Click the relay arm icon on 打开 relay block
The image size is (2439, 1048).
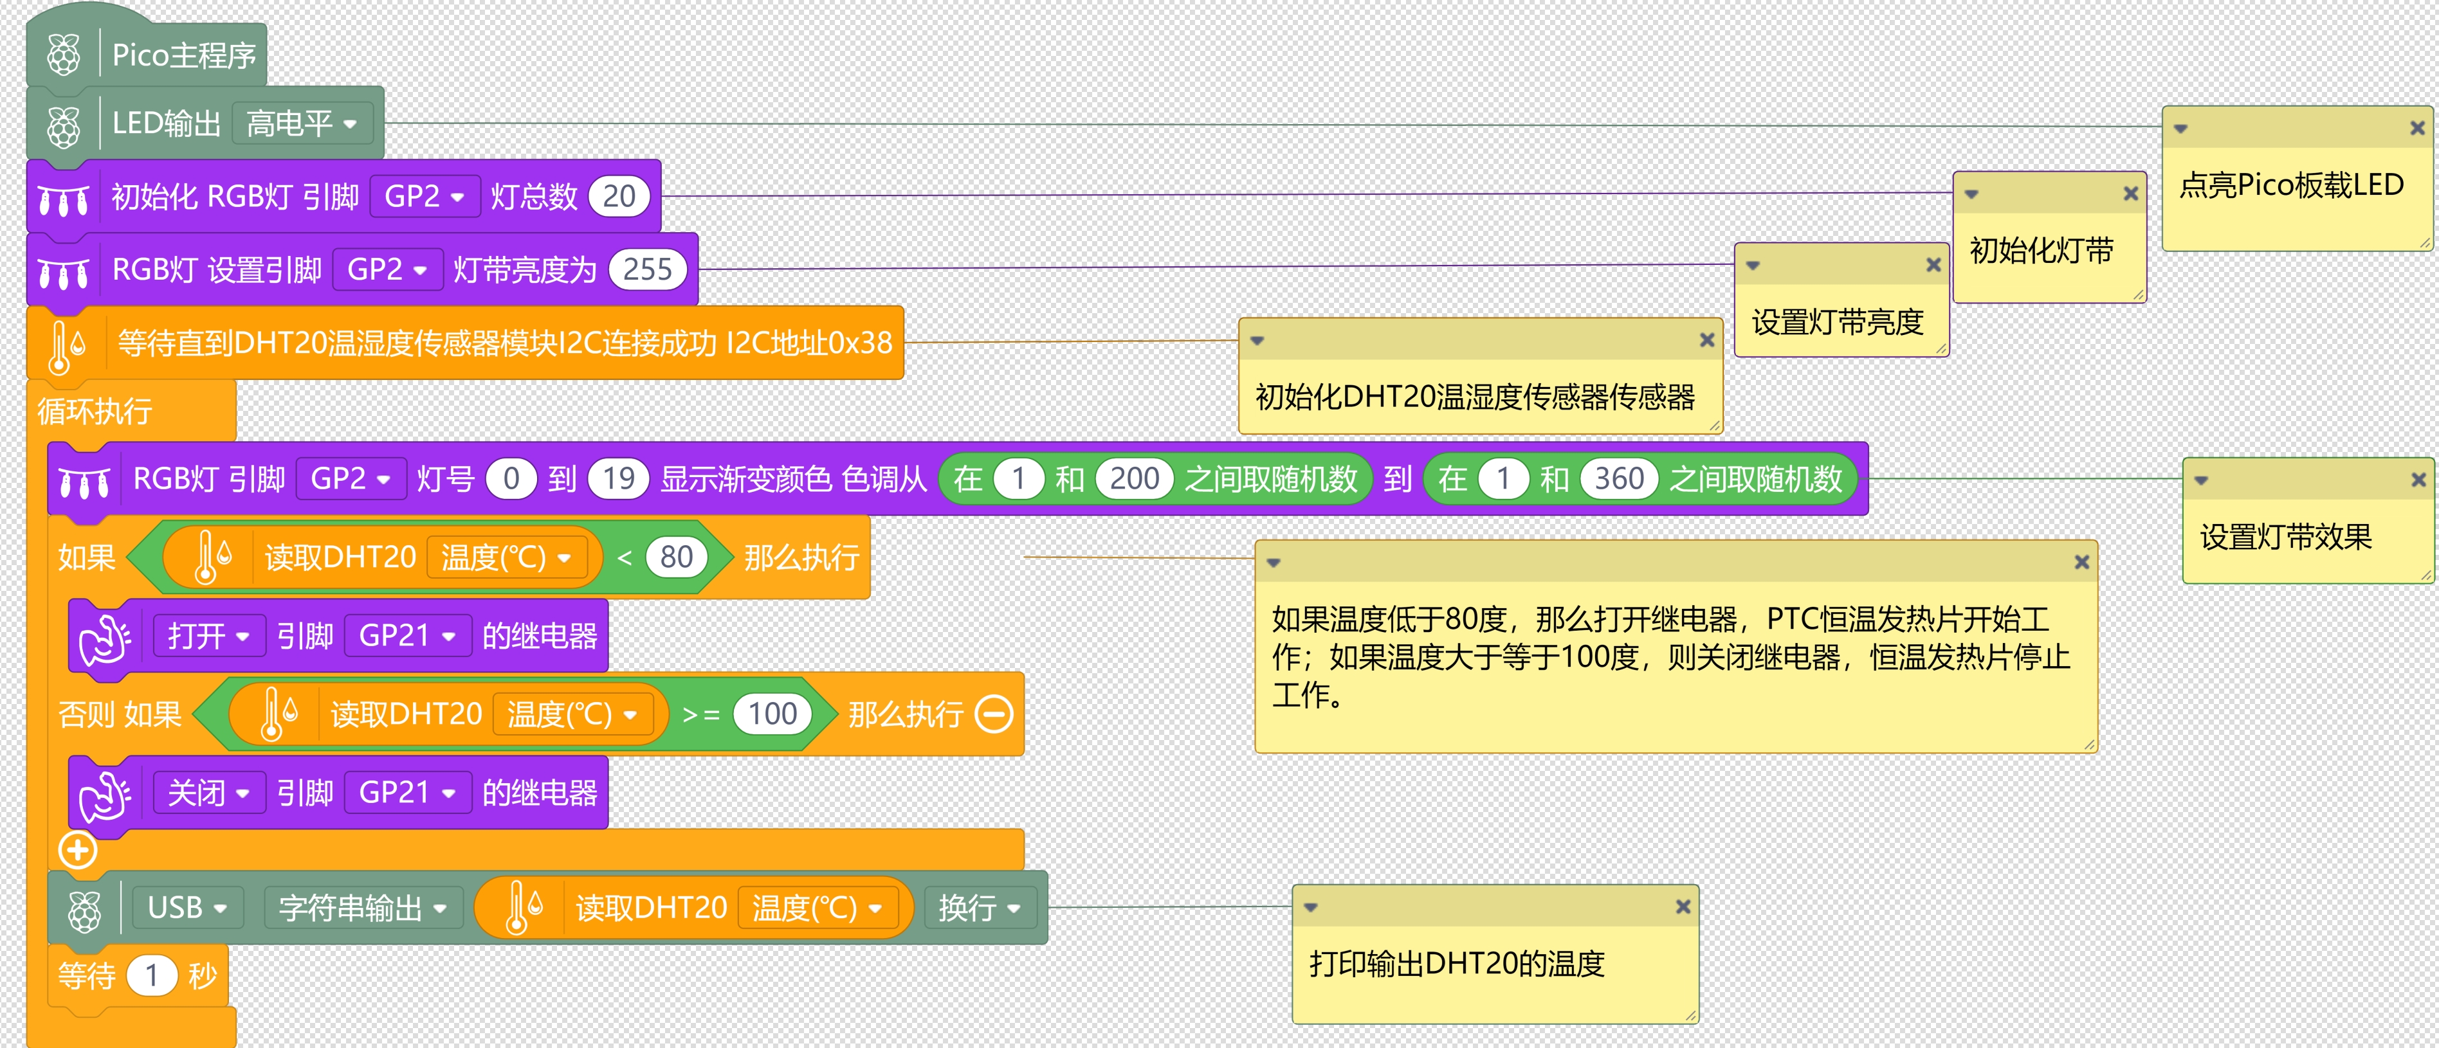(105, 639)
